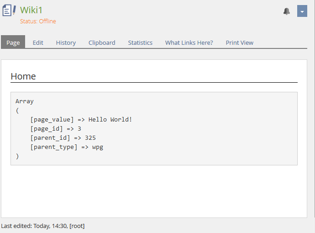
Task: Switch to Print View tab
Action: click(x=239, y=42)
